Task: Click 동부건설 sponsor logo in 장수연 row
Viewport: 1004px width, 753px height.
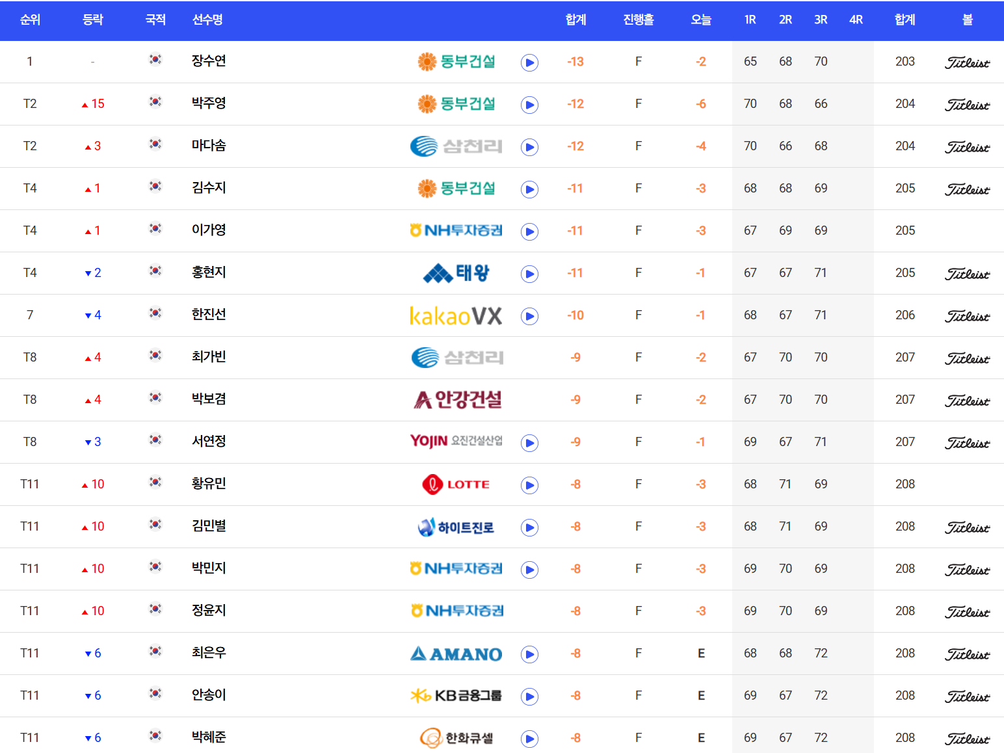Action: (x=456, y=62)
